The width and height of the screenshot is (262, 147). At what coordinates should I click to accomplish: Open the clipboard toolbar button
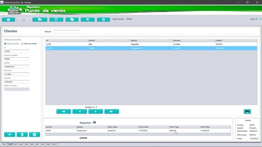pos(56,20)
